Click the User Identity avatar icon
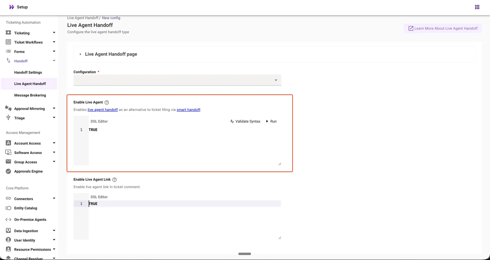The width and height of the screenshot is (490, 260). point(8,240)
